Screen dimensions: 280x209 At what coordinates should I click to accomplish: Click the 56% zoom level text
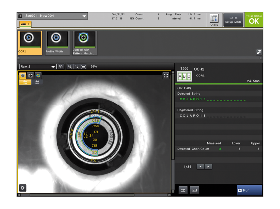tap(94, 67)
